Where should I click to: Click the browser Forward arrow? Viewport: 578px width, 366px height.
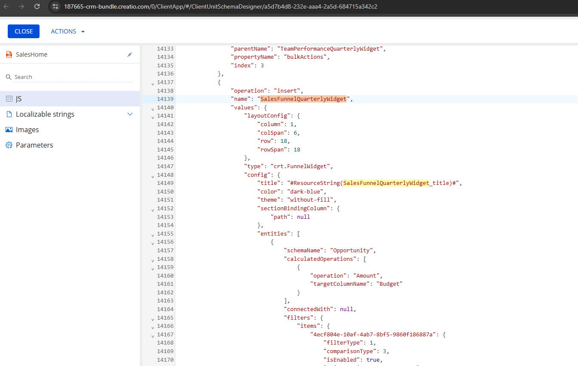pos(21,6)
